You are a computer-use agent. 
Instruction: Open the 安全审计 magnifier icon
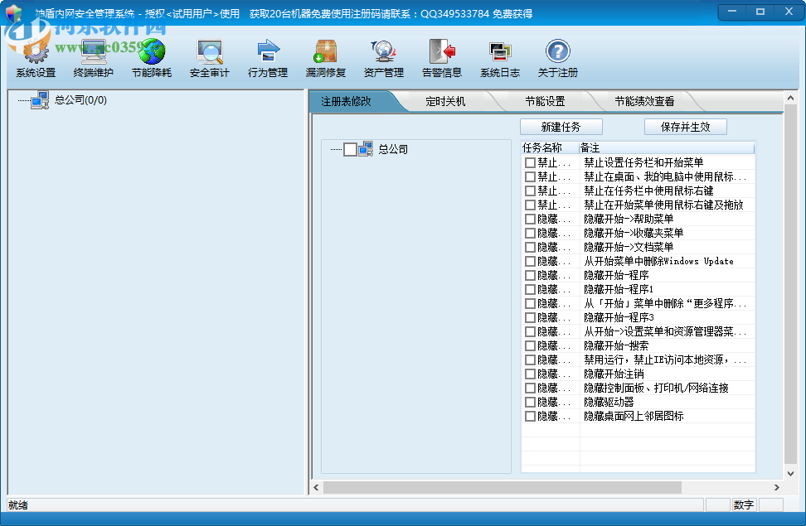tap(209, 52)
